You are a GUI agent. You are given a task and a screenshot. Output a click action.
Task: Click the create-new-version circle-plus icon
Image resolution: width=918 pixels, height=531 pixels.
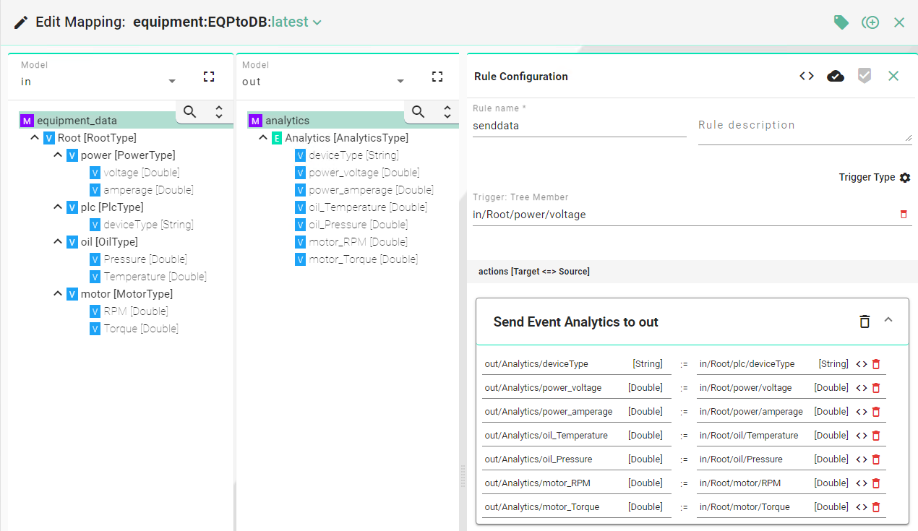click(x=870, y=22)
